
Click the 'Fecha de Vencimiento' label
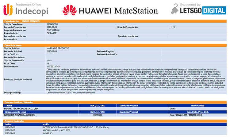tap(15, 57)
